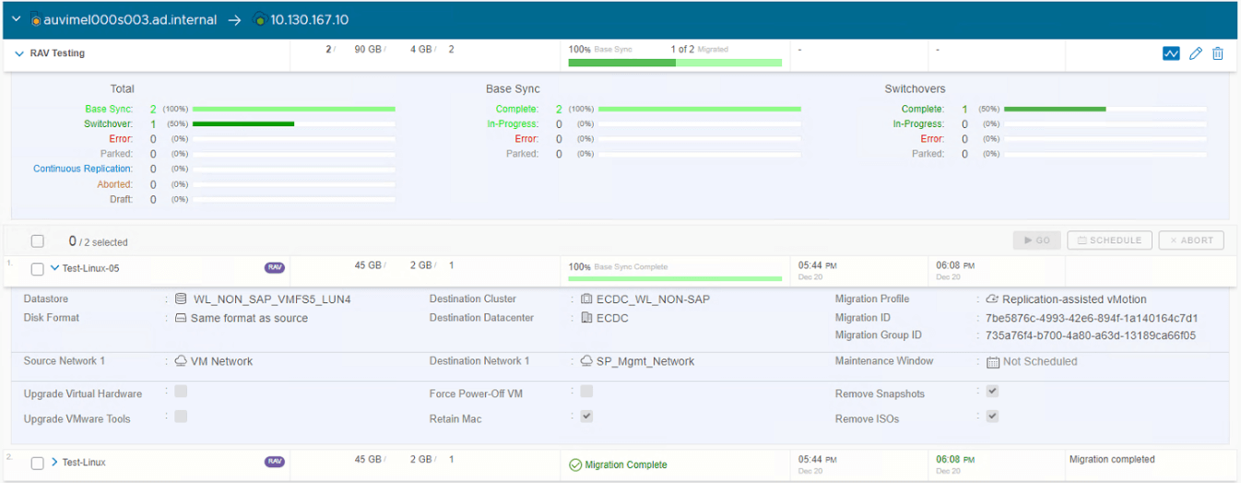Click the cluster icon beside ECDC_WL_NON-SAP
The height and width of the screenshot is (483, 1241).
click(586, 300)
